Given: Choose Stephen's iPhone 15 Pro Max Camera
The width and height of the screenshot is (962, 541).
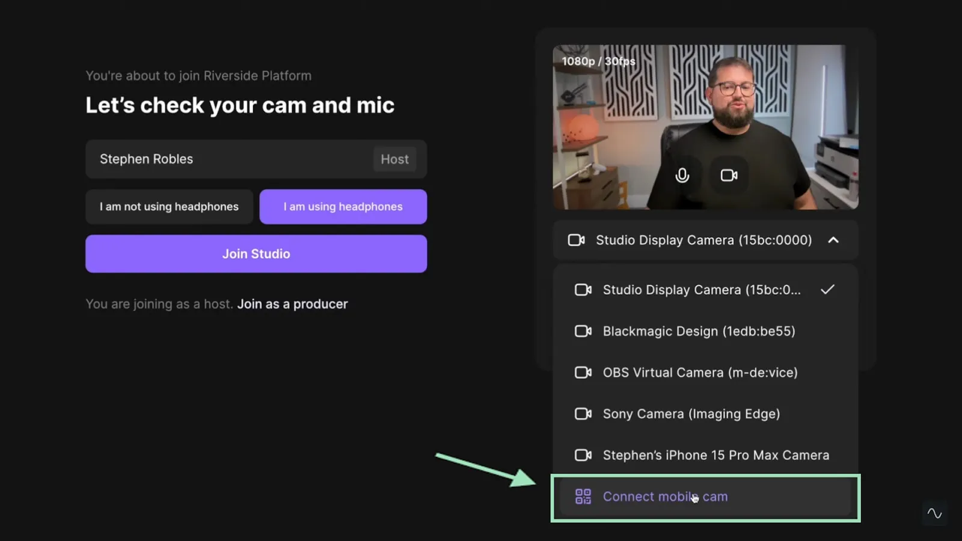Looking at the screenshot, I should [x=705, y=455].
